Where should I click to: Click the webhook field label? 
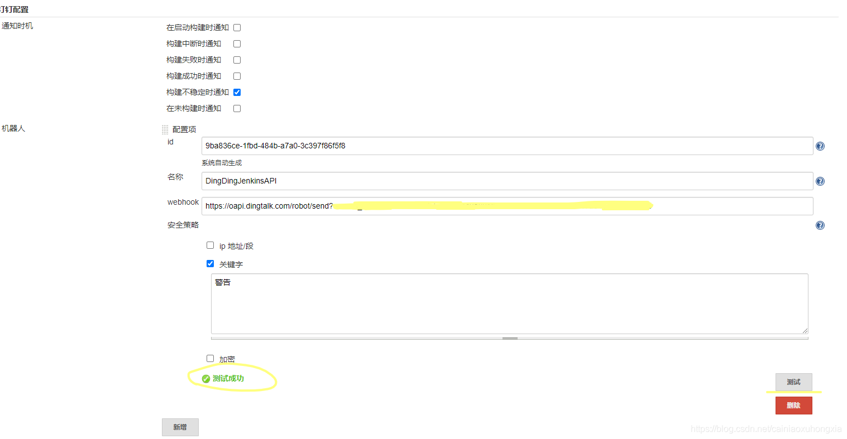click(x=183, y=202)
